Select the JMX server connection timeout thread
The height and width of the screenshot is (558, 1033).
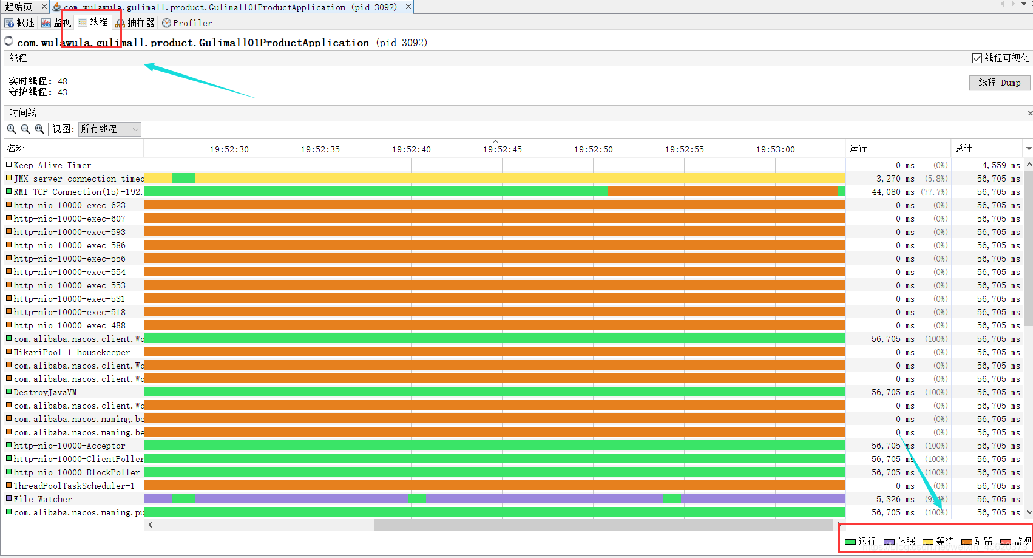[74, 179]
